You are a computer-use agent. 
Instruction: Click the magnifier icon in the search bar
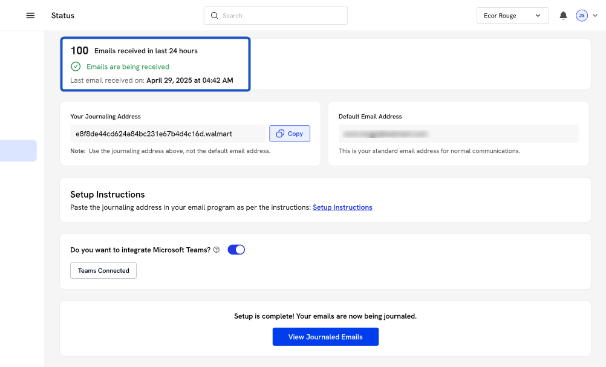coord(214,16)
